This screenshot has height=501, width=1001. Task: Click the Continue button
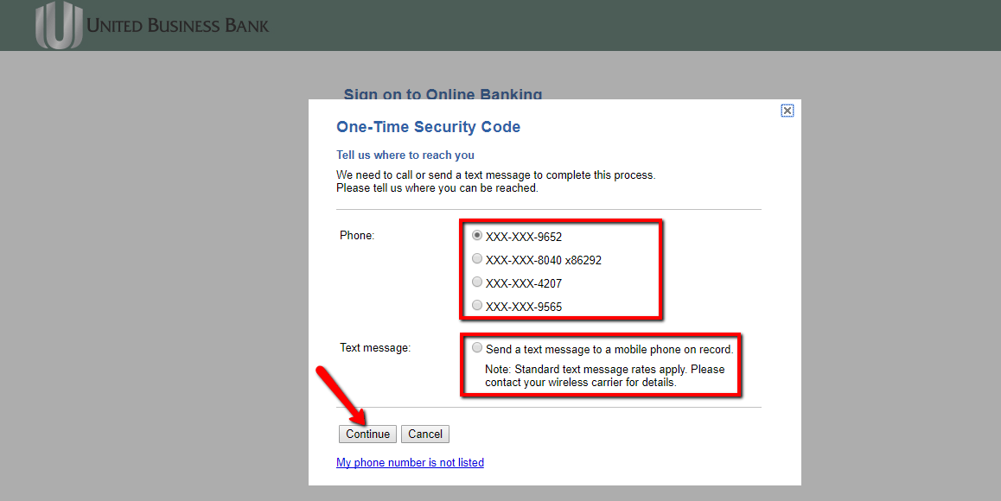pyautogui.click(x=367, y=434)
